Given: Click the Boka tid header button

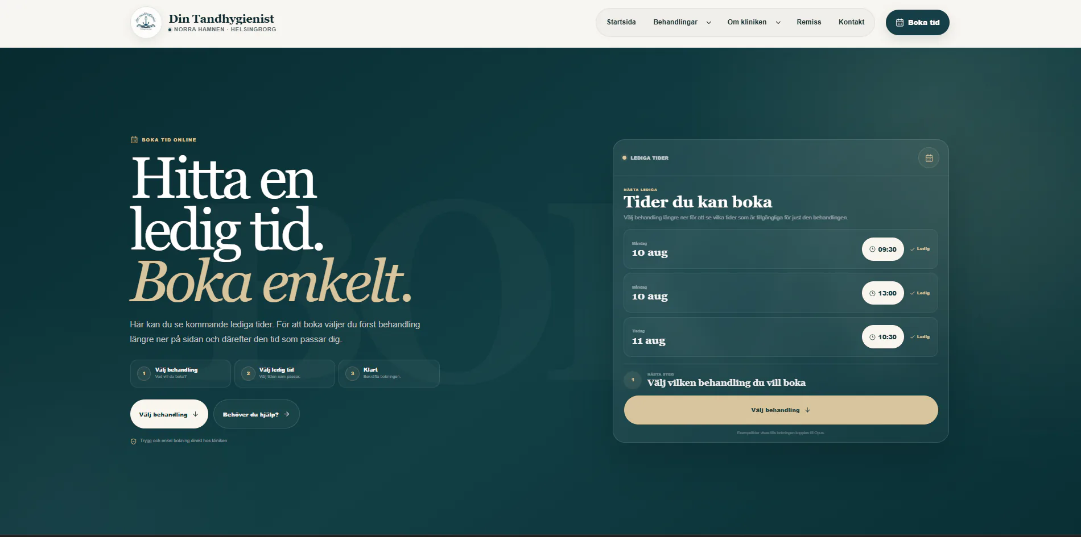Looking at the screenshot, I should pos(917,23).
